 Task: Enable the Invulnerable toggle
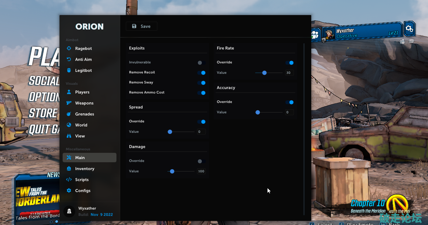[x=201, y=63]
